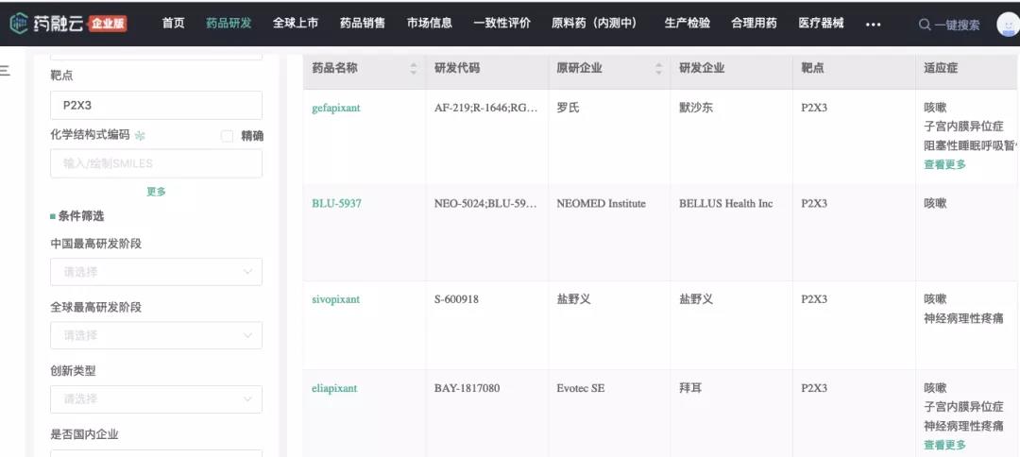The height and width of the screenshot is (457, 1020).
Task: Click the SMILES structure input field
Action: tap(156, 163)
